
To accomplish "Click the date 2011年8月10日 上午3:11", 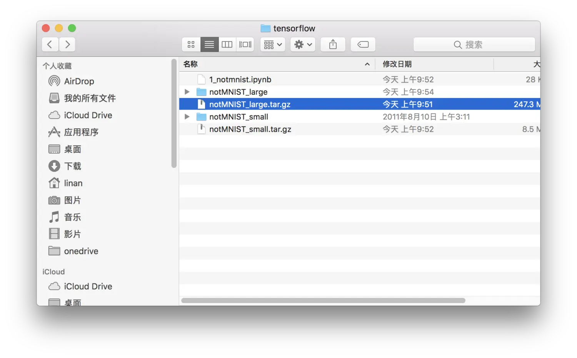I will [x=426, y=117].
